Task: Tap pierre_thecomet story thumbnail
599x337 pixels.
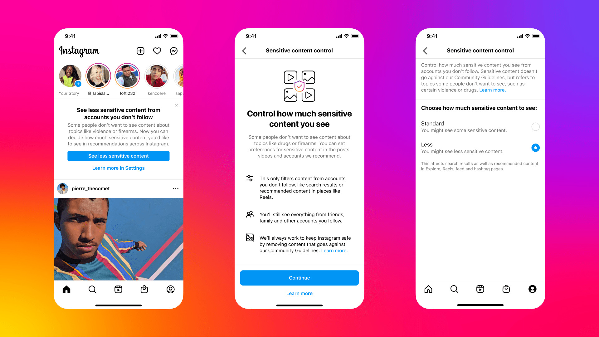Action: pos(63,188)
